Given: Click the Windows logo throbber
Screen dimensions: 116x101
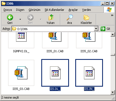Looking at the screenshot, I should click(x=109, y=10).
